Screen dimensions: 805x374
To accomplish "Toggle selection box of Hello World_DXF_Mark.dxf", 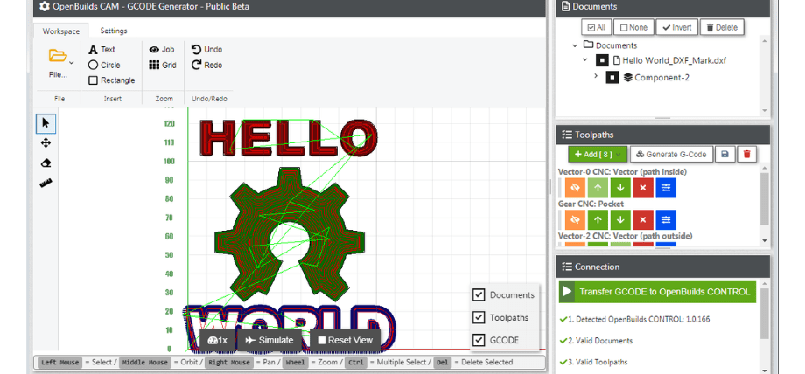I will [x=602, y=60].
